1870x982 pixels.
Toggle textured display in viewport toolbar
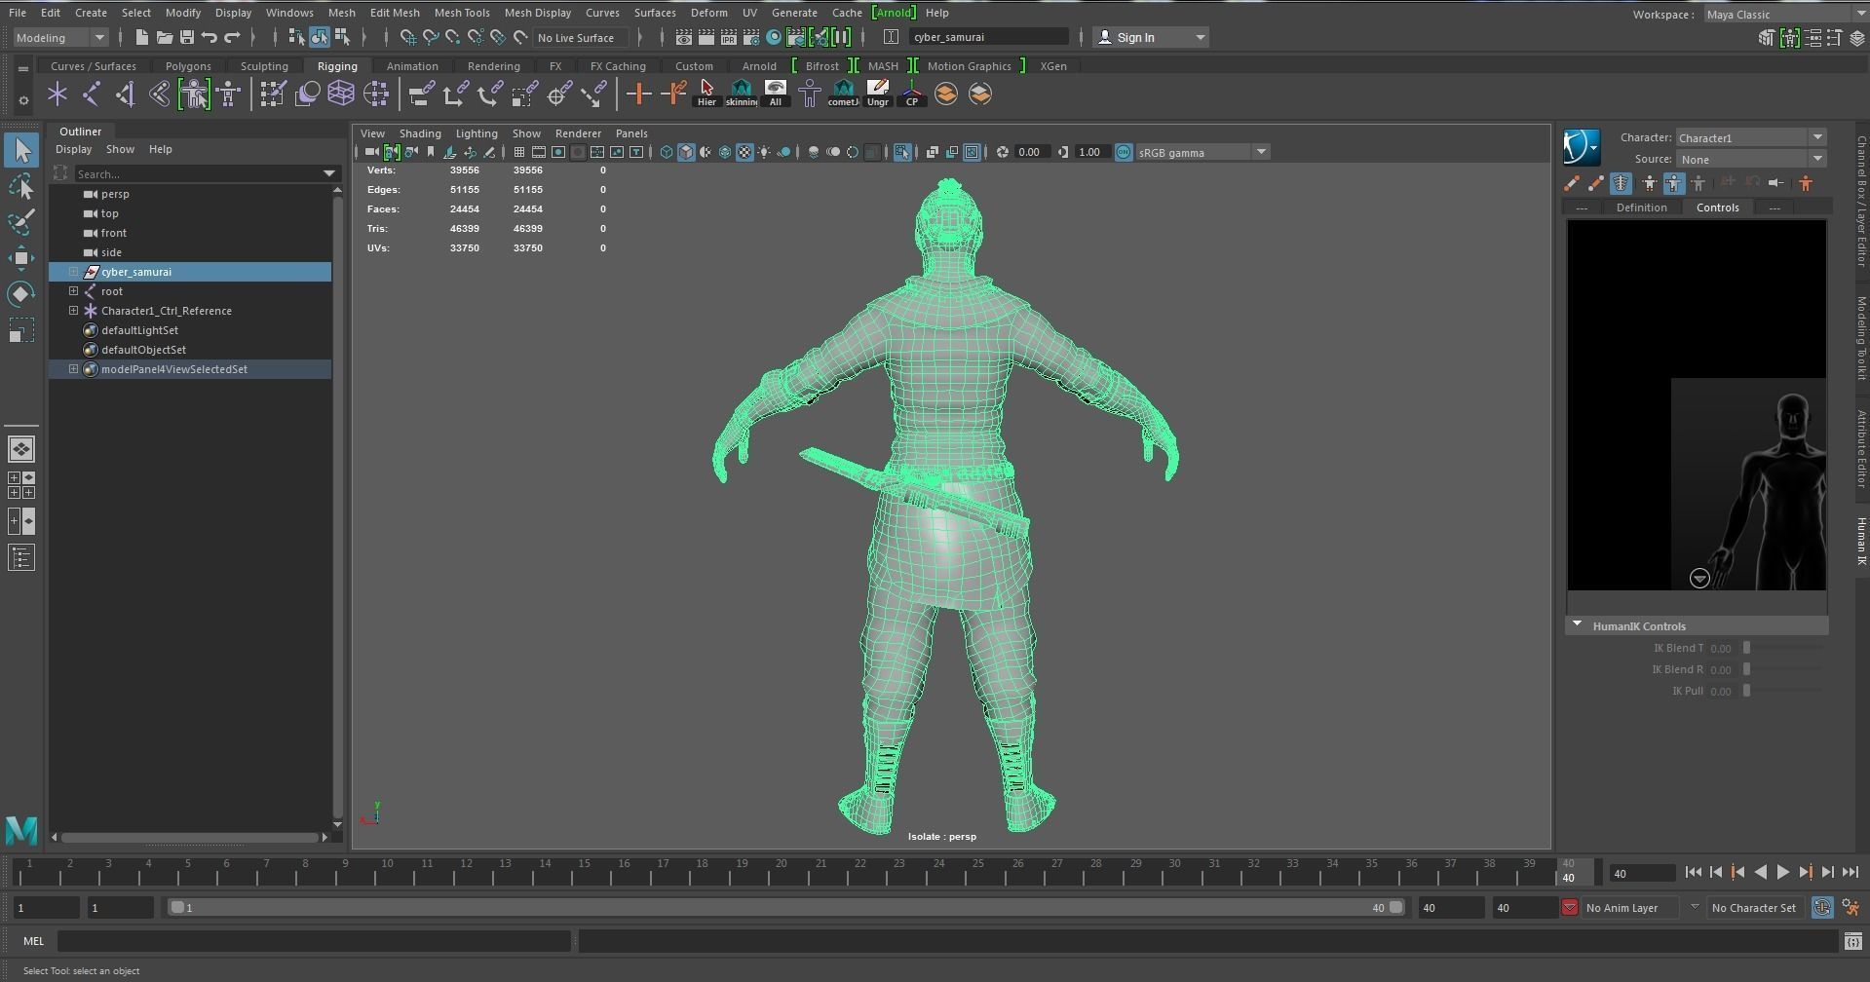(744, 152)
